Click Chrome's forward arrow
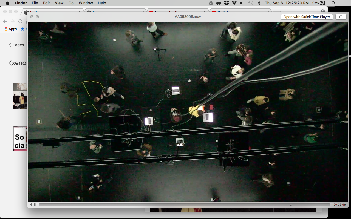 pyautogui.click(x=12, y=21)
